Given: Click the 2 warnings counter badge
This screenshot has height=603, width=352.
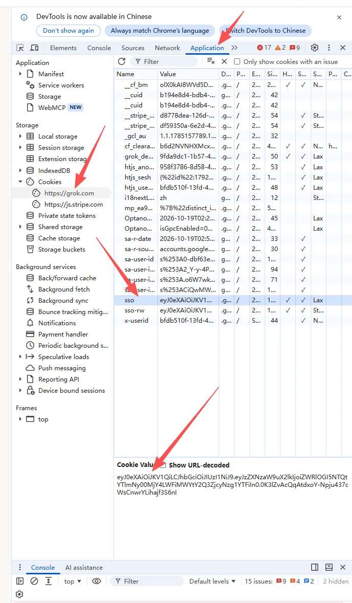Looking at the screenshot, I should point(280,48).
